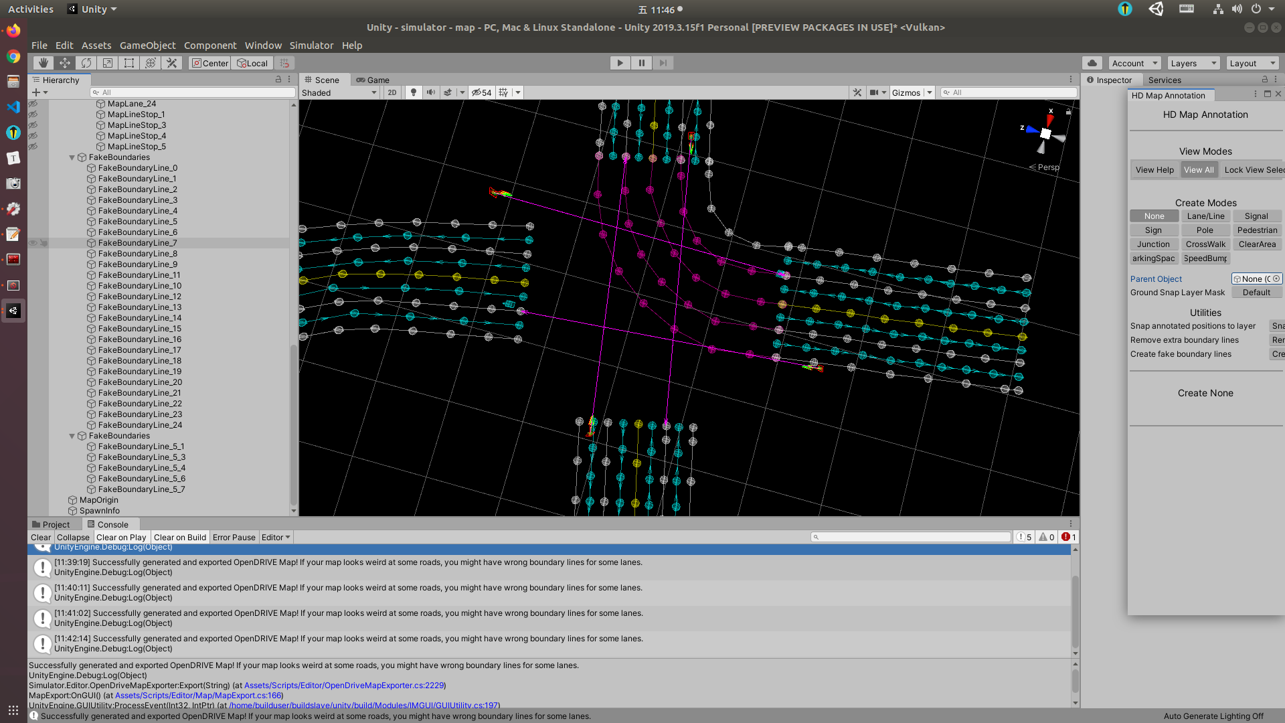
Task: Toggle 2D scene view mode
Action: [x=392, y=92]
